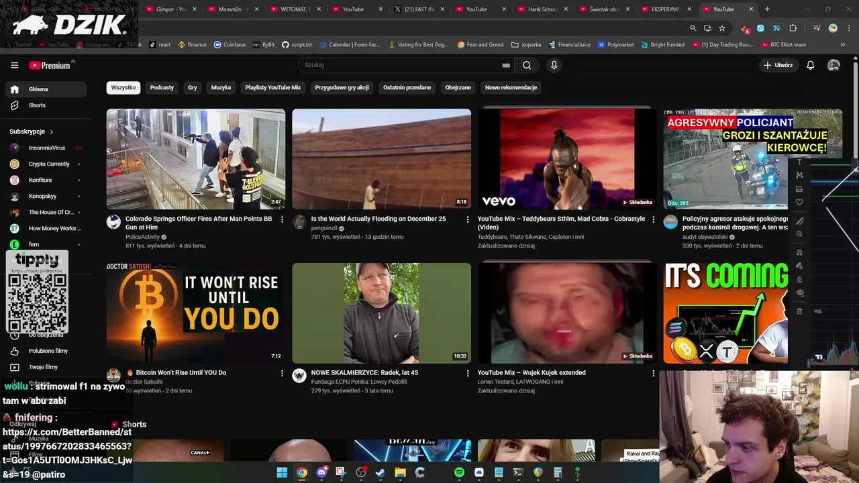Open the account avatar menu
This screenshot has height=483, width=859.
[833, 65]
